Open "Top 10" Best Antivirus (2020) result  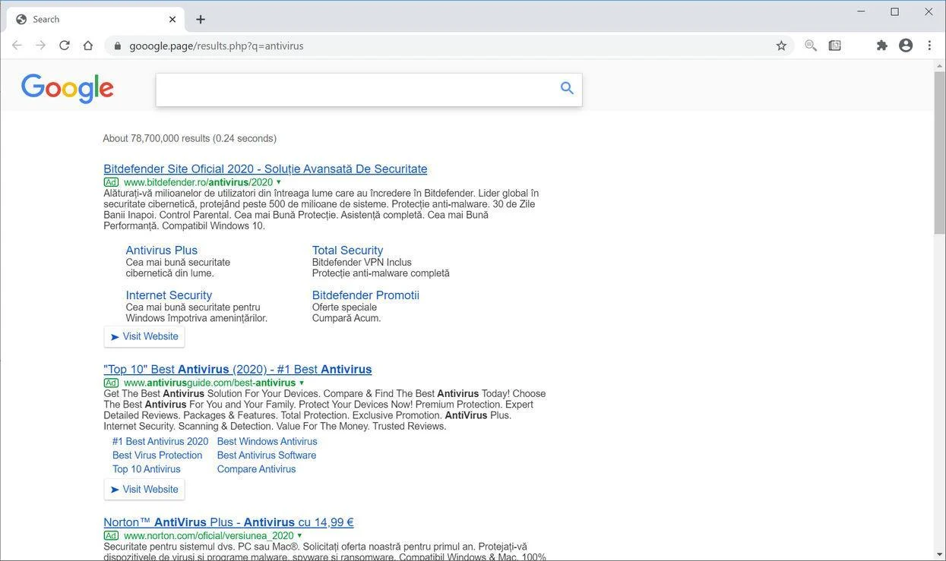[238, 369]
